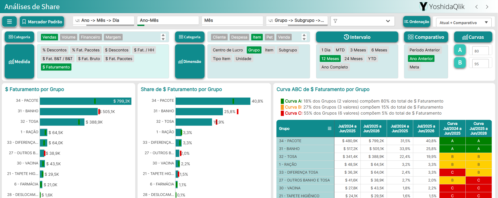Viewport: 498px width, 198px height.
Task: Open the Grupo -> Subgrupo drill-down filter
Action: point(297,21)
